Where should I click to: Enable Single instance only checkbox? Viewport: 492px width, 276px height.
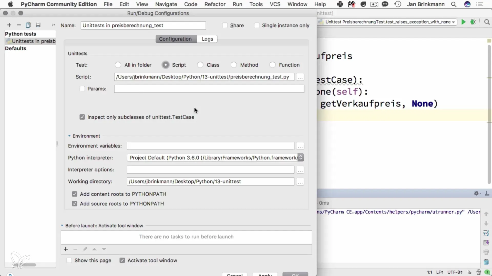click(257, 25)
